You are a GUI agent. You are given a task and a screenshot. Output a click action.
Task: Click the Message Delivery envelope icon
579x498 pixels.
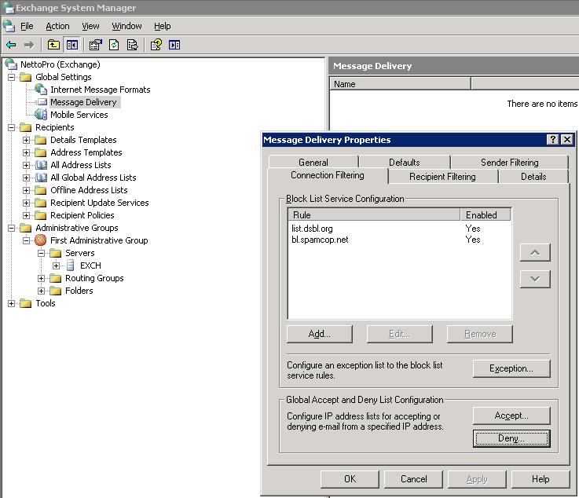point(42,102)
